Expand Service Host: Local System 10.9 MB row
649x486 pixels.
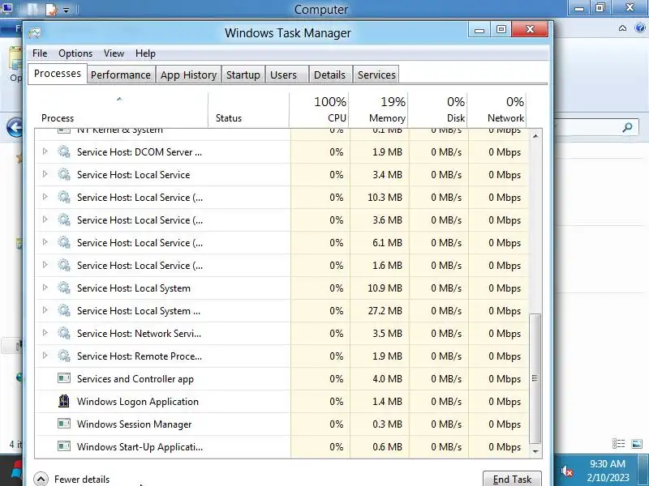[45, 288]
